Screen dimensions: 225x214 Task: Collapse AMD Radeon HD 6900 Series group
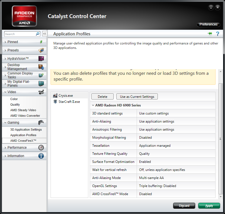[x=93, y=105]
